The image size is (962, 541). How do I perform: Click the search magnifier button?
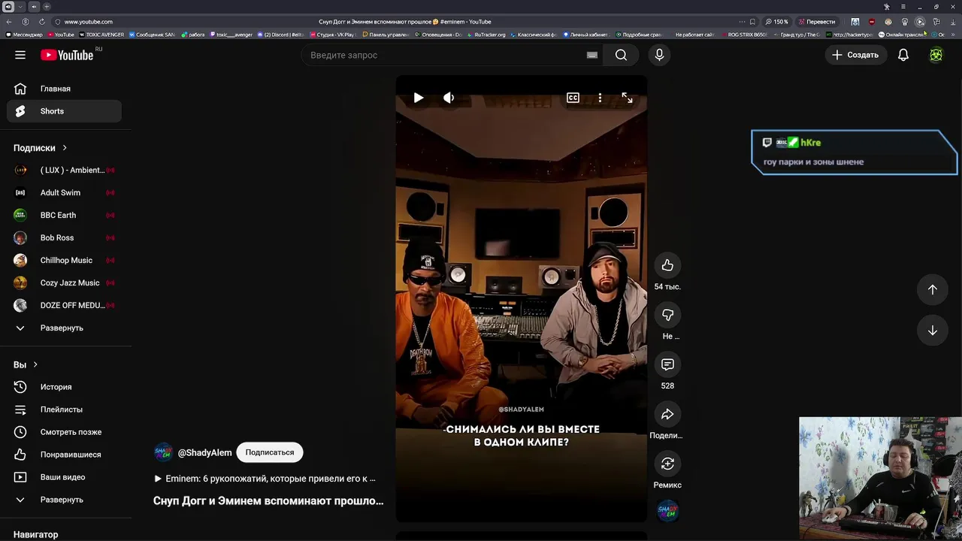pyautogui.click(x=621, y=55)
